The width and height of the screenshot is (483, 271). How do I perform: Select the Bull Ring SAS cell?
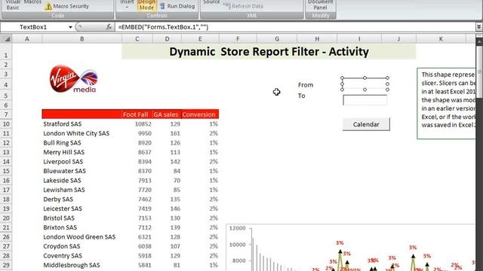point(82,143)
